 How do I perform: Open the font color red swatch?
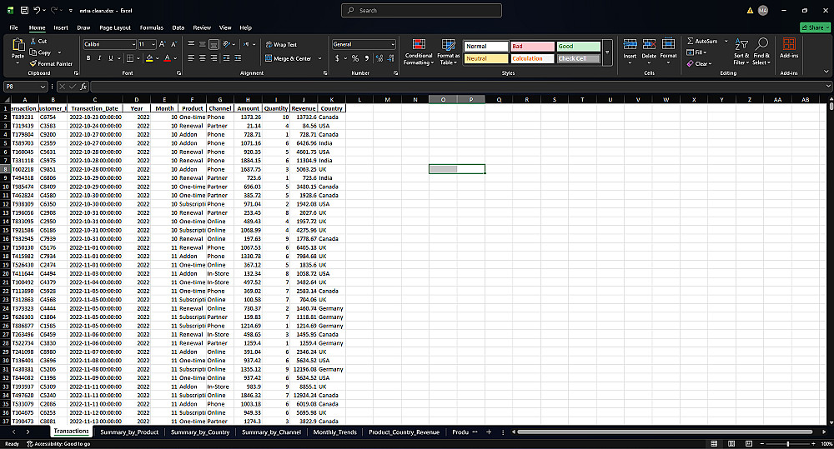[167, 58]
